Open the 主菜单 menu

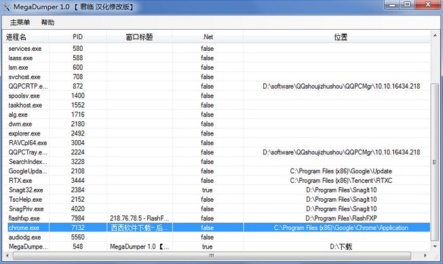tap(20, 22)
